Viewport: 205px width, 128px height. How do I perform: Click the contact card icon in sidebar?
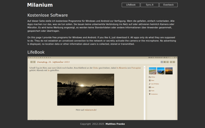point(150,87)
